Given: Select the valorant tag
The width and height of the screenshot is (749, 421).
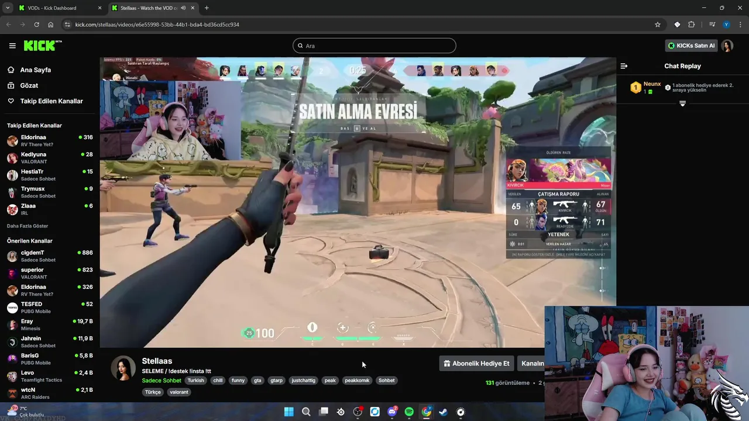Looking at the screenshot, I should pos(179,392).
